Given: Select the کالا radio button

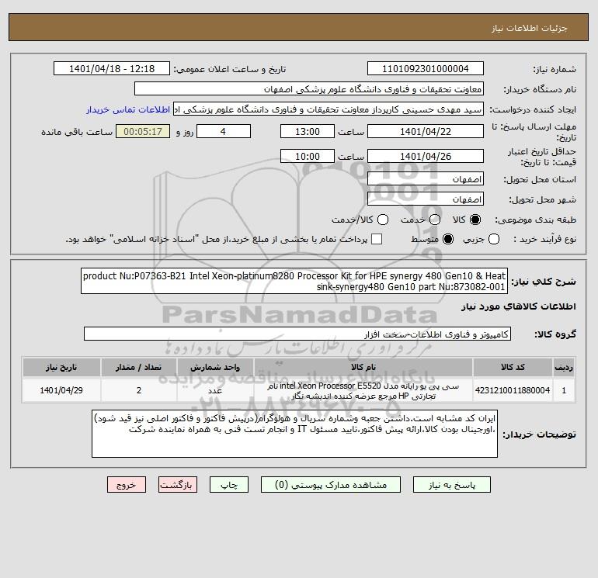Looking at the screenshot, I should (475, 220).
